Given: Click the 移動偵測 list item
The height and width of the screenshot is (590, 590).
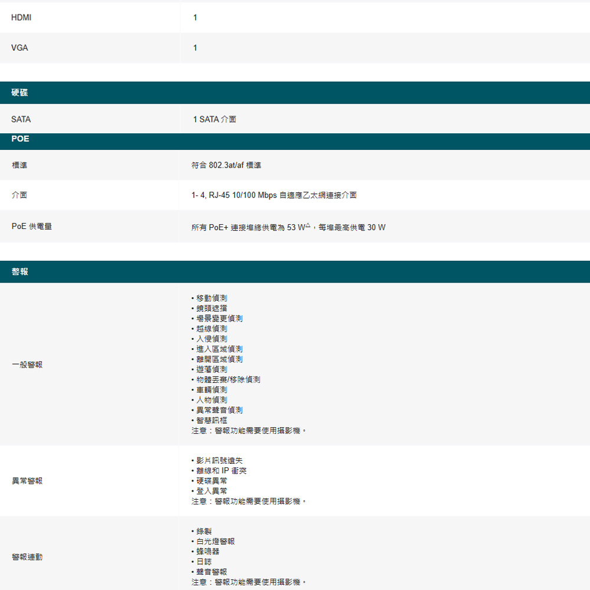Looking at the screenshot, I should click(x=211, y=298).
